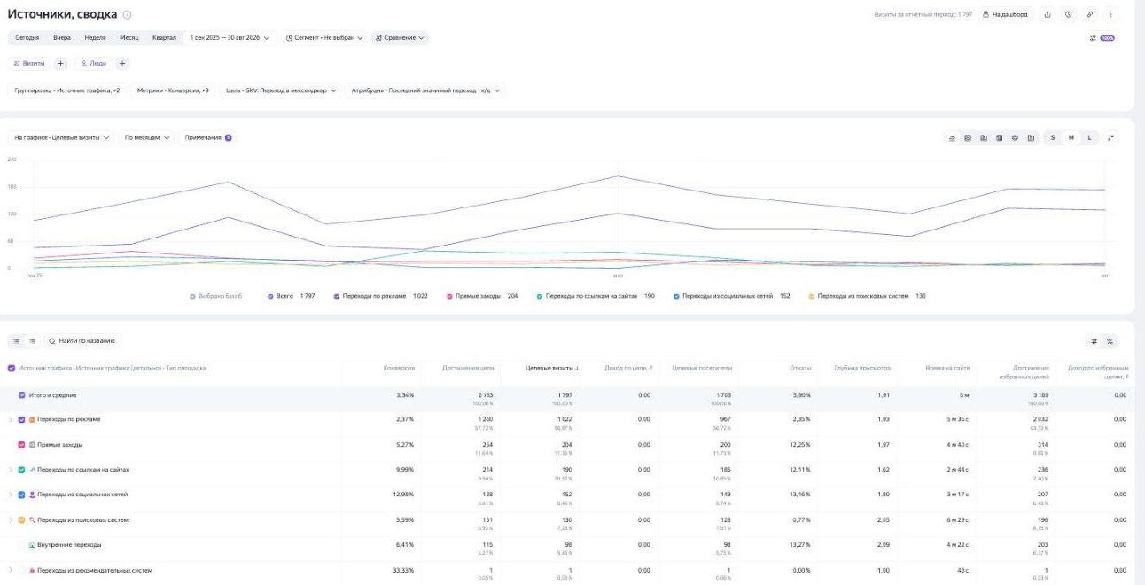Check the Внутренние переходы checkbox
The image size is (1145, 585).
(x=22, y=545)
